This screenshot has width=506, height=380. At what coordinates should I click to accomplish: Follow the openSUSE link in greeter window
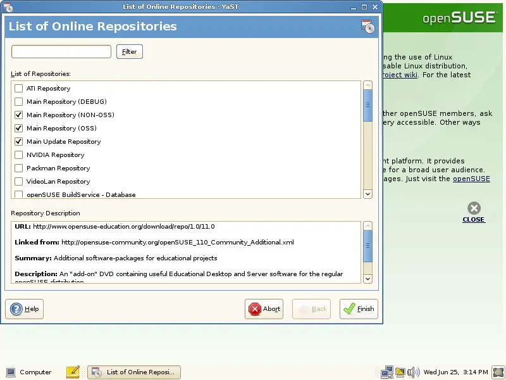[x=471, y=179]
